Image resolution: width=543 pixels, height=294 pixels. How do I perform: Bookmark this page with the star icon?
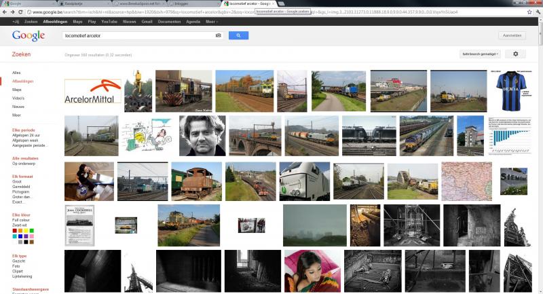pos(529,12)
